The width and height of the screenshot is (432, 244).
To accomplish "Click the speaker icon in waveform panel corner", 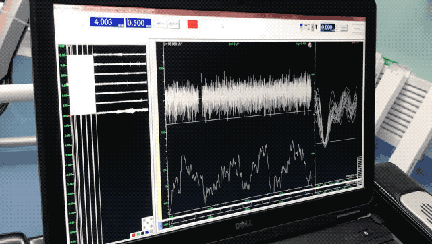I will (x=310, y=45).
